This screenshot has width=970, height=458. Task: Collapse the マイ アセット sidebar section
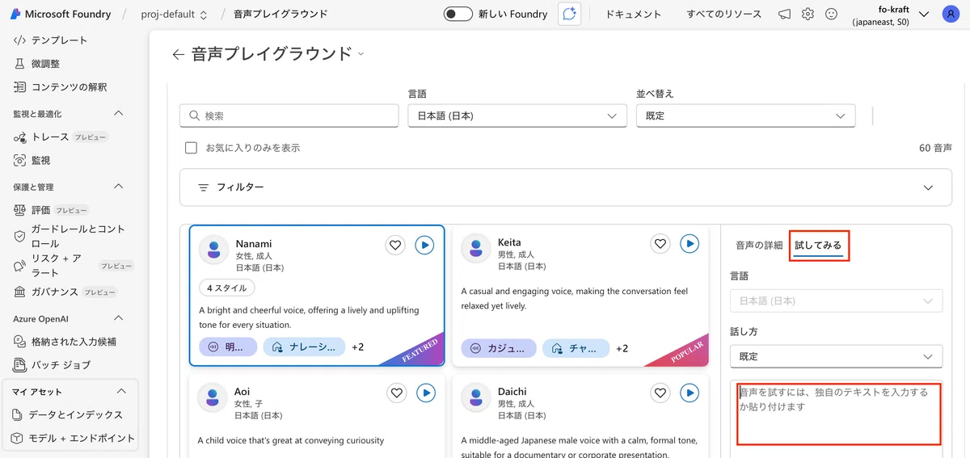tap(122, 392)
